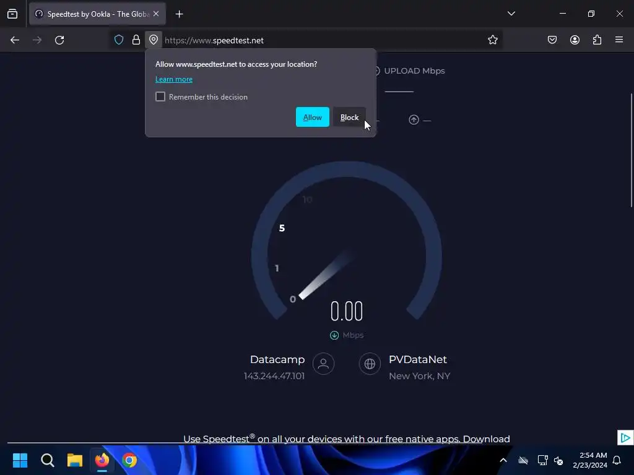Open the Firefox account icon
This screenshot has width=634, height=475.
575,40
